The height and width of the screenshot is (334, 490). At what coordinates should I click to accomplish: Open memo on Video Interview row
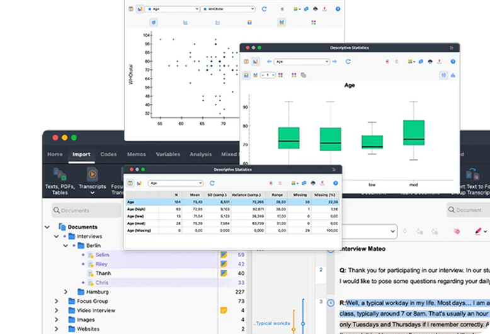(224, 310)
